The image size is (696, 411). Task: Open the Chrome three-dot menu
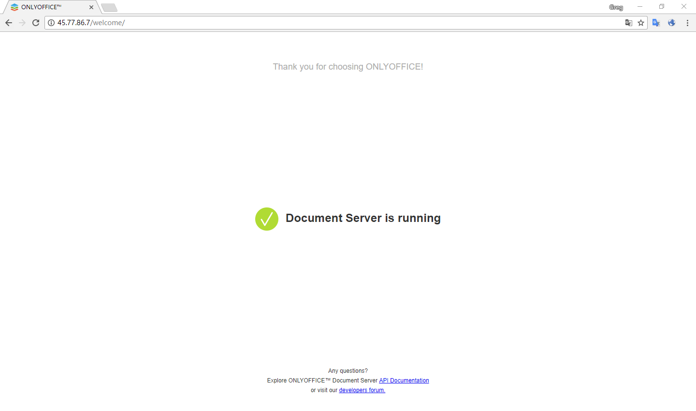687,23
